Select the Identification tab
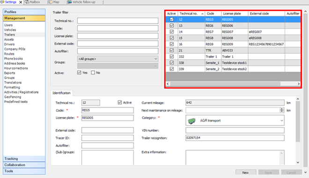Image resolution: width=309 pixels, height=178 pixels. [x=61, y=93]
